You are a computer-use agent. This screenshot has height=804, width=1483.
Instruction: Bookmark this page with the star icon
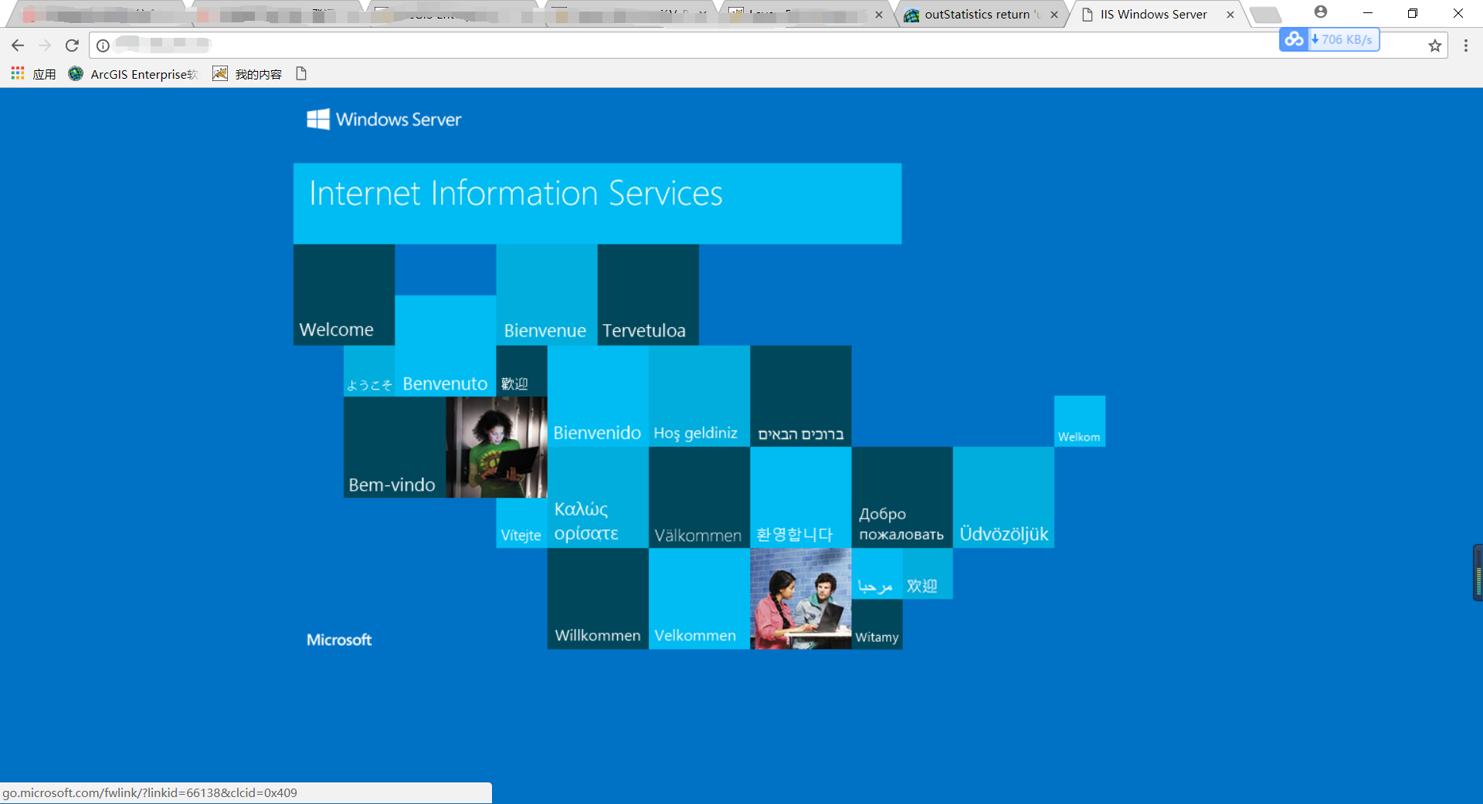(x=1435, y=46)
